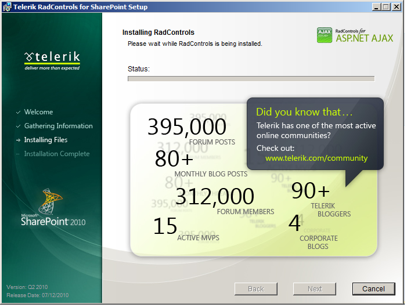This screenshot has height=307, width=407.
Task: Click the title bar text 'Telerik RadControls for SharePoint Setup'
Action: 81,7
